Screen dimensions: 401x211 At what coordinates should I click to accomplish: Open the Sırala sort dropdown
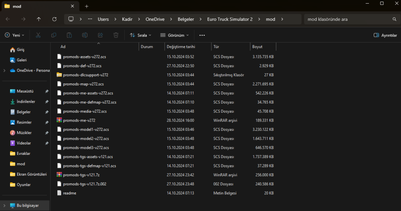[141, 35]
